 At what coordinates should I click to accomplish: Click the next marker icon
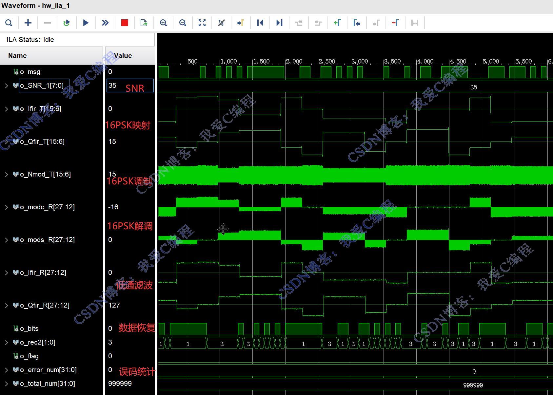pos(376,23)
